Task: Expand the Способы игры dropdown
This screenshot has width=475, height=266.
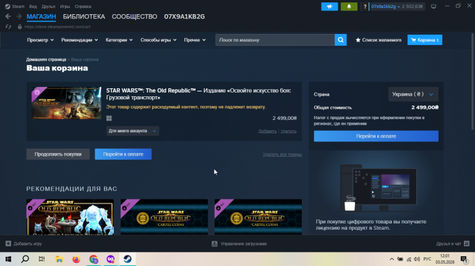Action: click(x=158, y=40)
